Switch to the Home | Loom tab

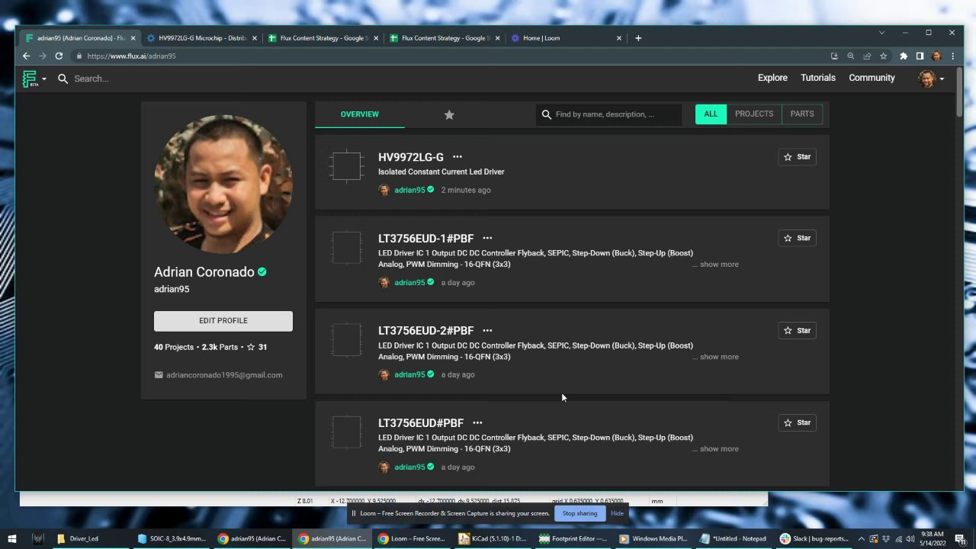567,38
